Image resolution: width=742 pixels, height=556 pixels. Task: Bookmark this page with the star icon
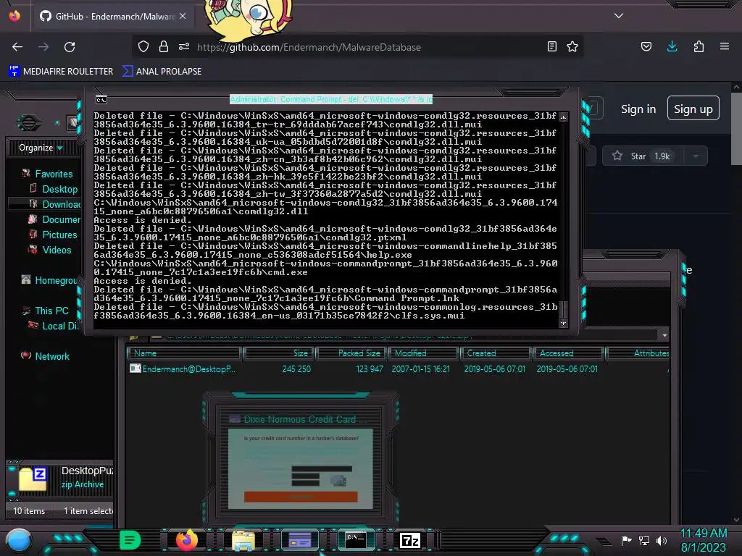[x=572, y=46]
